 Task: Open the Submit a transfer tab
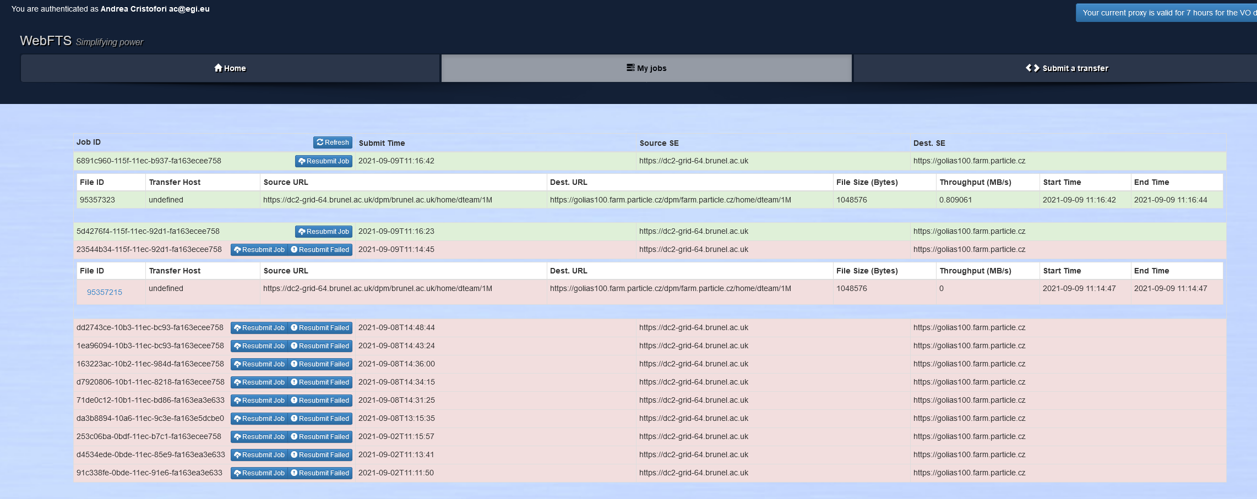[x=1066, y=68]
